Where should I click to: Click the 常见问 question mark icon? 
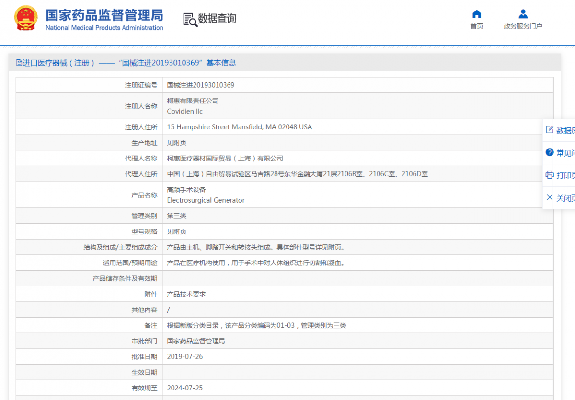(x=550, y=152)
